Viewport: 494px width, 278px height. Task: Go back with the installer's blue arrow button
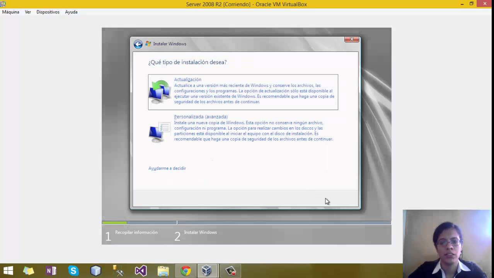(138, 44)
